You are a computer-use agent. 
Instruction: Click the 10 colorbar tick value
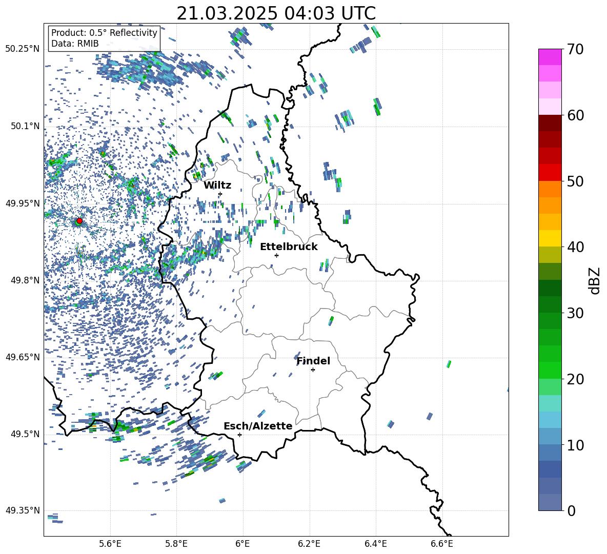click(x=575, y=445)
